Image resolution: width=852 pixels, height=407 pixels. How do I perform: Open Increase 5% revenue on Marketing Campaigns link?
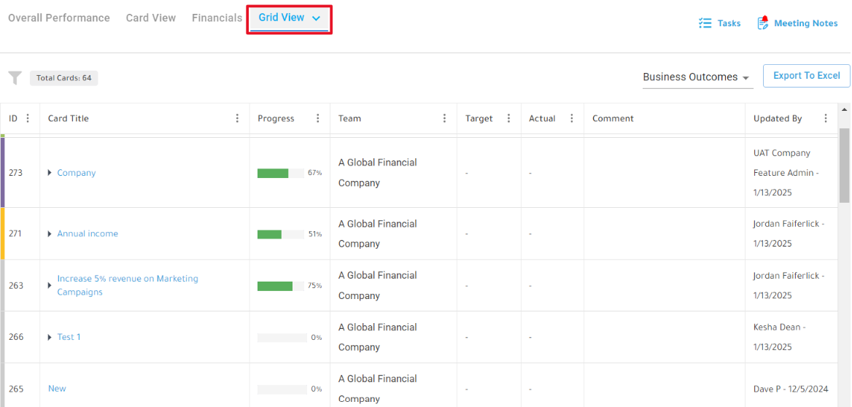click(x=128, y=285)
